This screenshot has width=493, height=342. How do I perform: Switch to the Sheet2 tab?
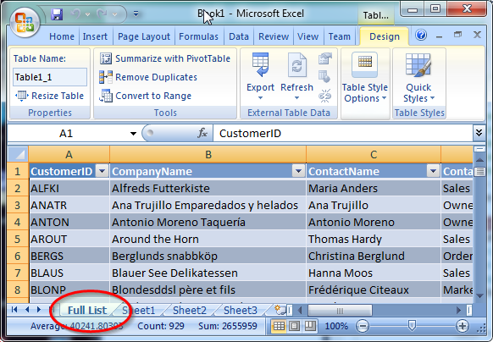tap(190, 310)
